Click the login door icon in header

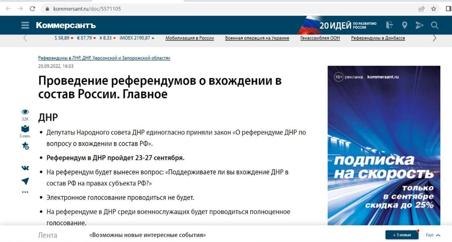pos(389,25)
